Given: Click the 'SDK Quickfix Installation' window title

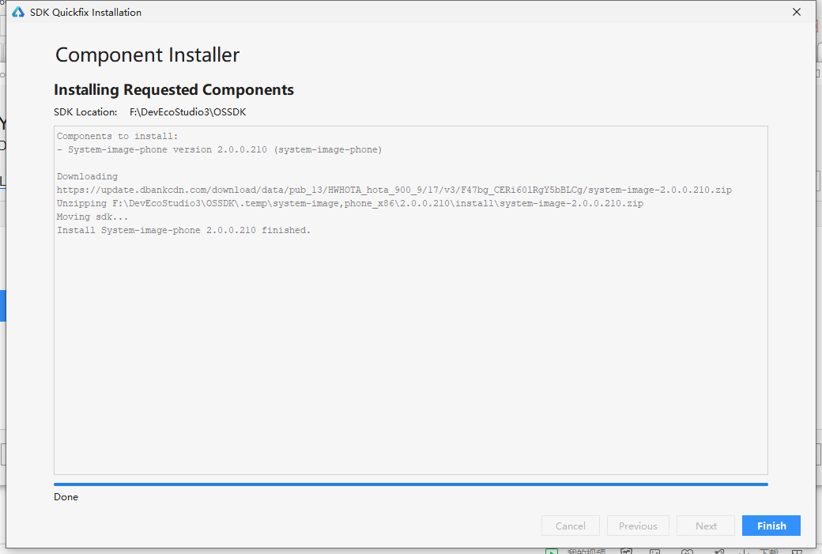Looking at the screenshot, I should 85,12.
